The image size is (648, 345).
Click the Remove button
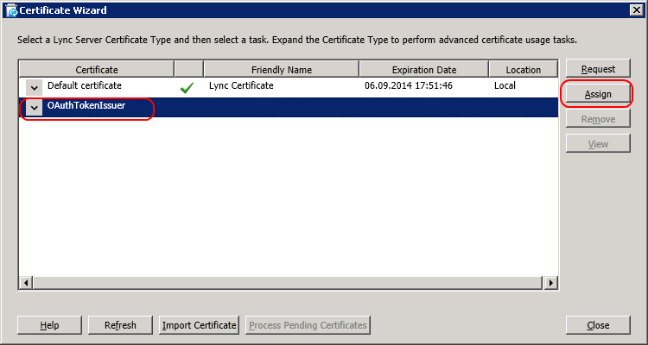pos(598,119)
